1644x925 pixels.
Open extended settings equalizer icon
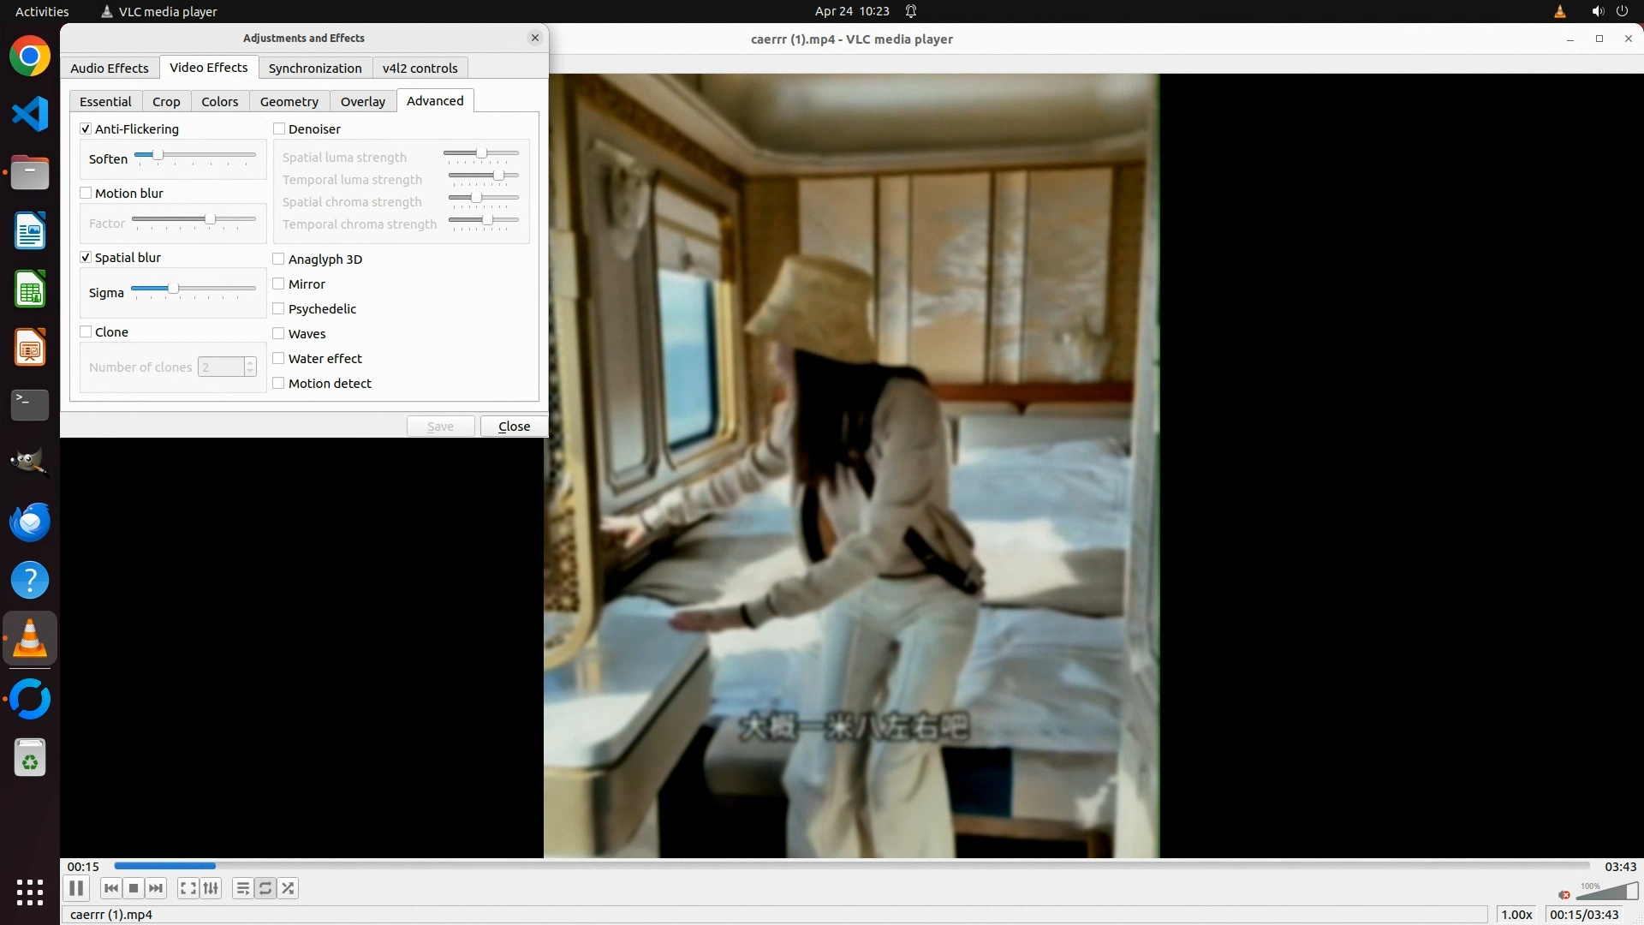pos(211,888)
